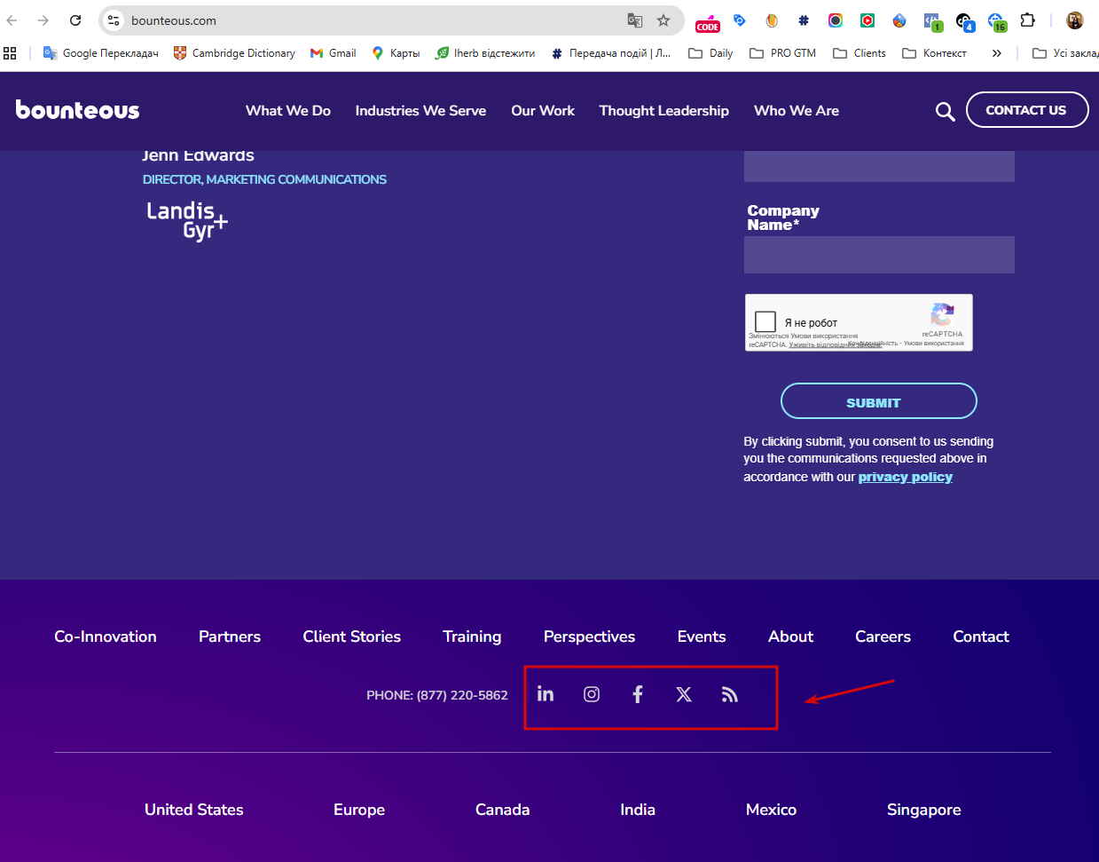Open the site information icon beside the URL

pos(114,20)
